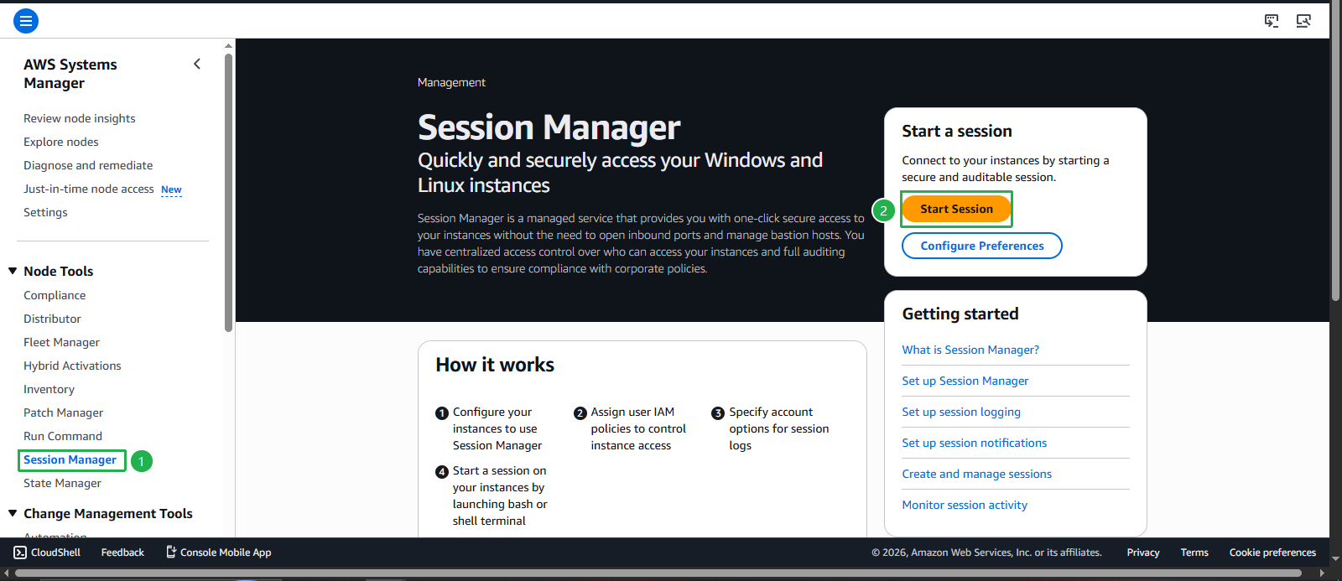
Task: Open What is Session Manager? link
Action: [x=970, y=350]
